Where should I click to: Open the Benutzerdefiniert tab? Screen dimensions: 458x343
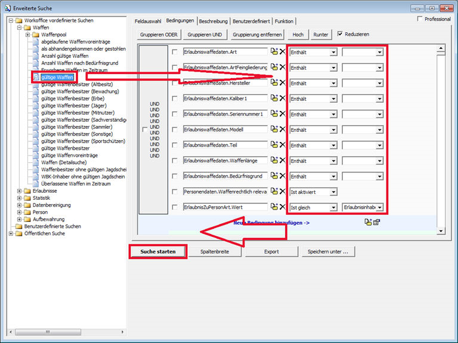(251, 21)
